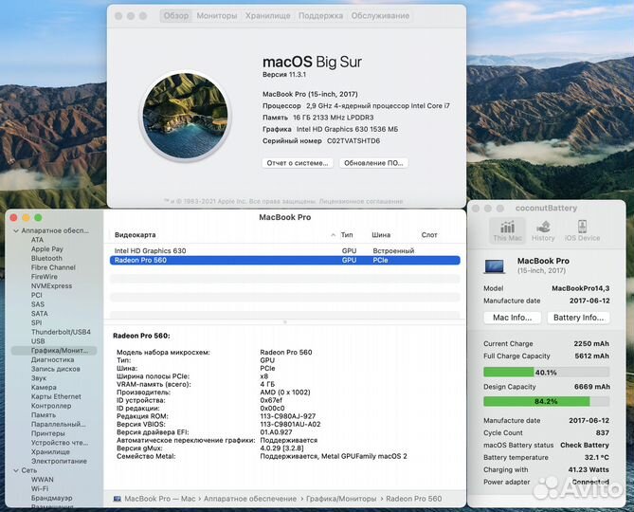Open the iOS Device tab in coconutBattery
634x512 pixels.
tap(582, 230)
